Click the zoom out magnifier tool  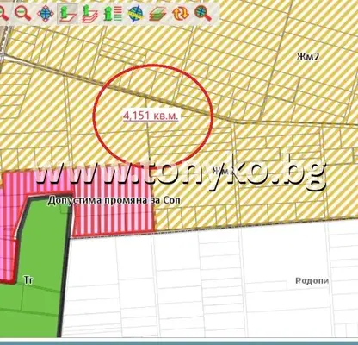22,13
